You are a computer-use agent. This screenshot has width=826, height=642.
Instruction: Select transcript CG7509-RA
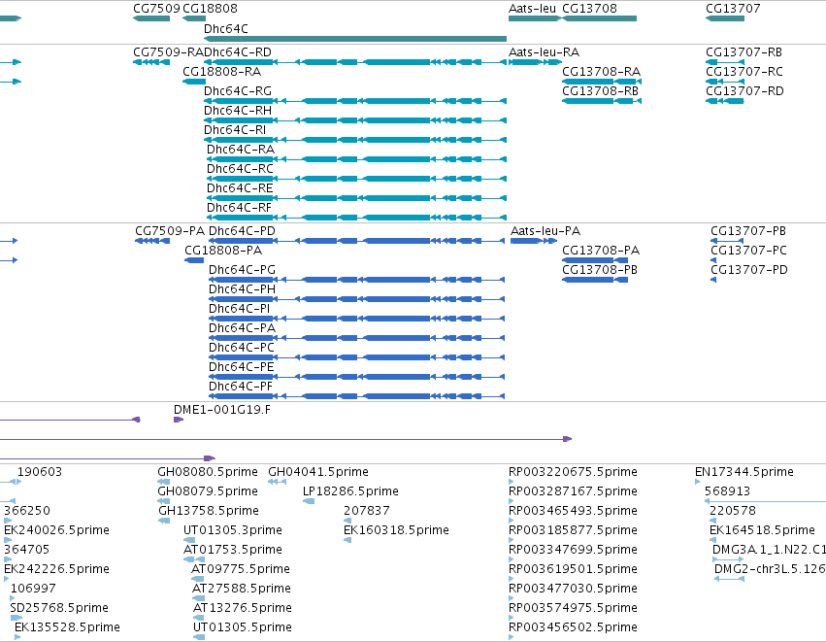(151, 62)
